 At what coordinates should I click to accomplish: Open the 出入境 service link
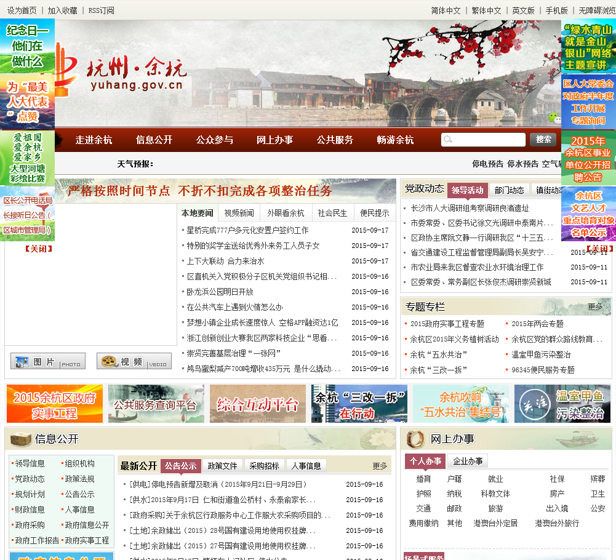tap(557, 508)
